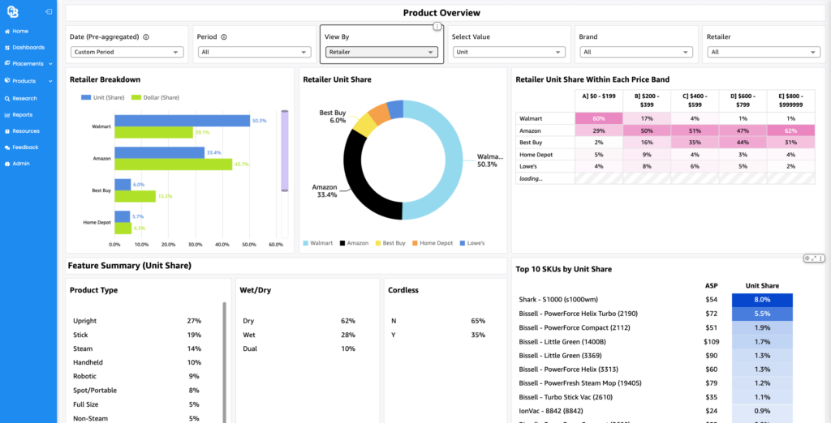The width and height of the screenshot is (831, 423).
Task: Click the Product Type list scrollbar
Action: click(x=225, y=362)
